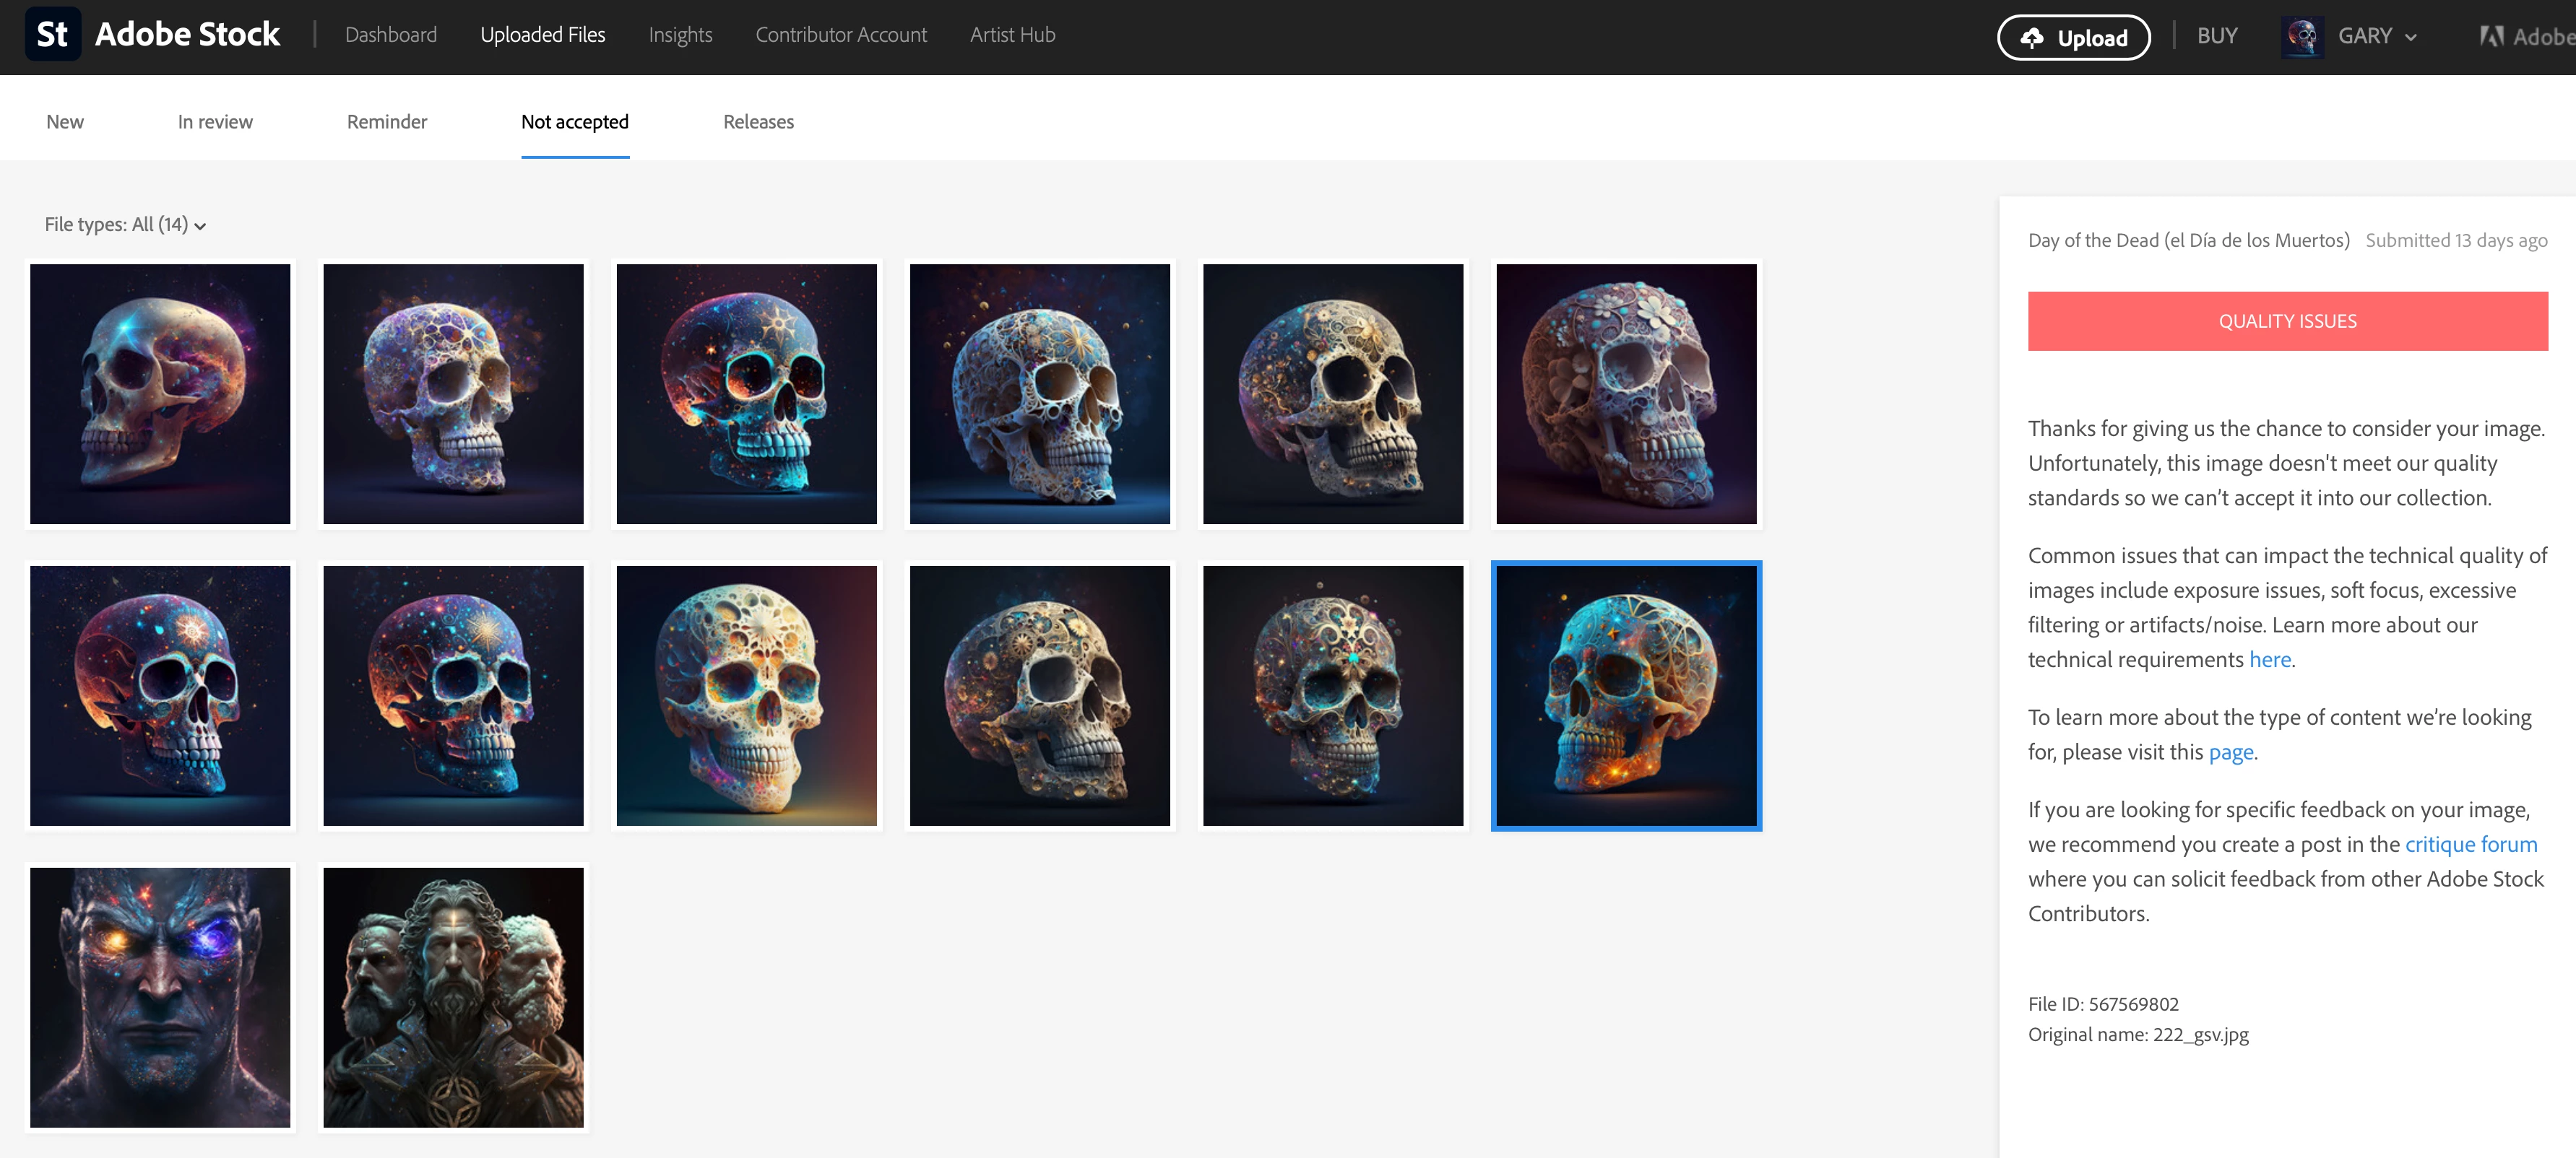This screenshot has height=1158, width=2576.
Task: Click the red QUALITY ISSUES banner
Action: [x=2287, y=321]
